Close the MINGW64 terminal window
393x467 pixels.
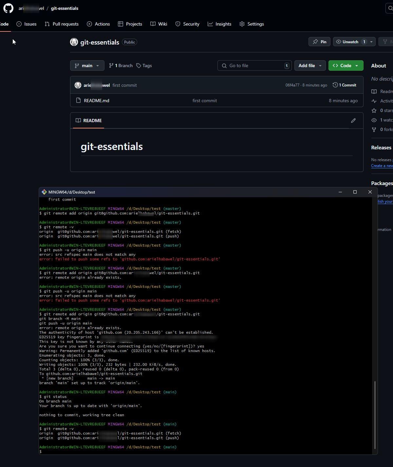tap(370, 192)
